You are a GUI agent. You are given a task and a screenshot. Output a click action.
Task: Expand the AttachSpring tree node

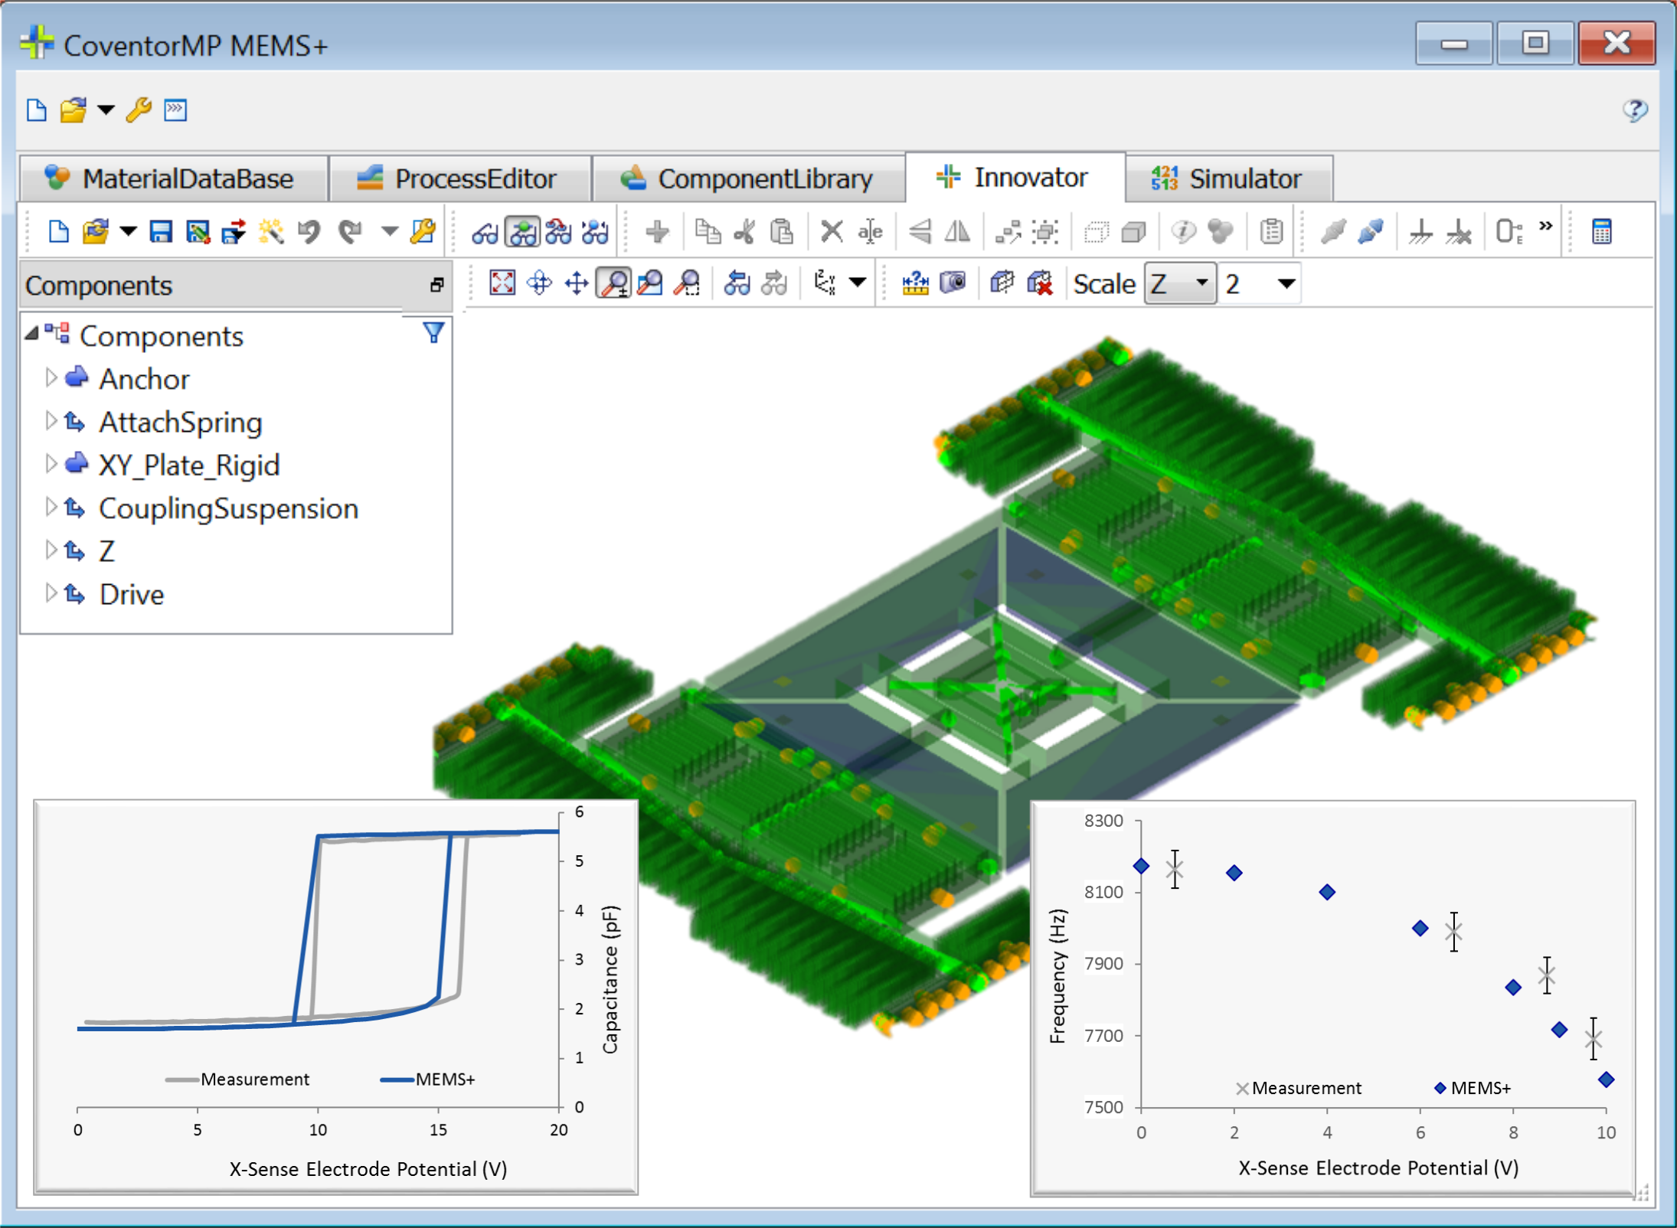[51, 420]
